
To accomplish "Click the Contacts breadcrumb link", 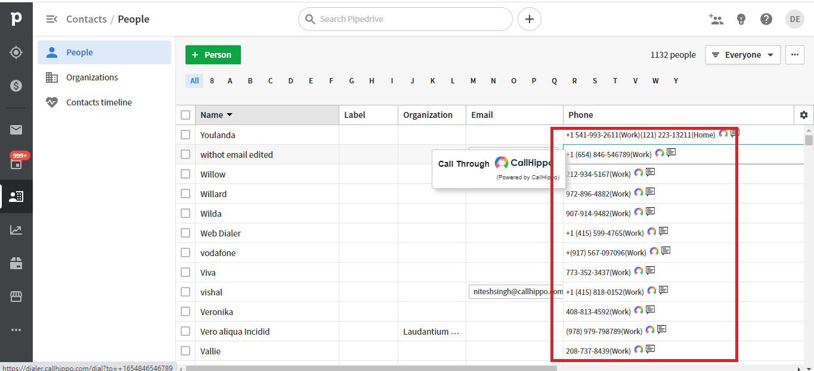I will click(86, 19).
